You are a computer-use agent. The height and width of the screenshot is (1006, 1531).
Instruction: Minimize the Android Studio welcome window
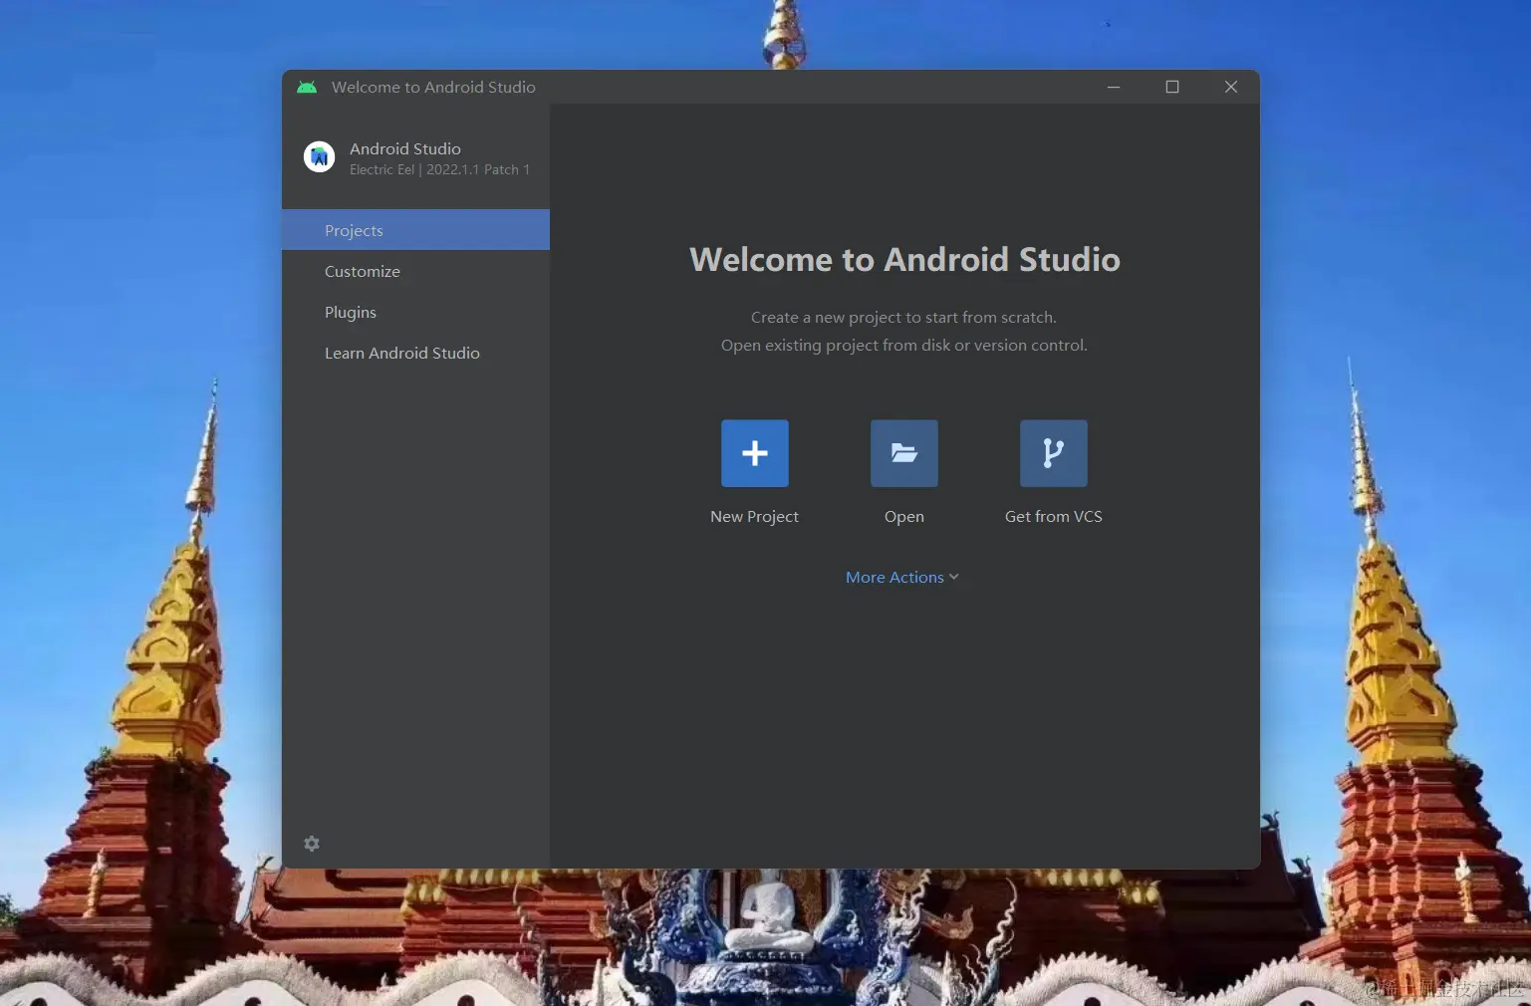pyautogui.click(x=1114, y=87)
